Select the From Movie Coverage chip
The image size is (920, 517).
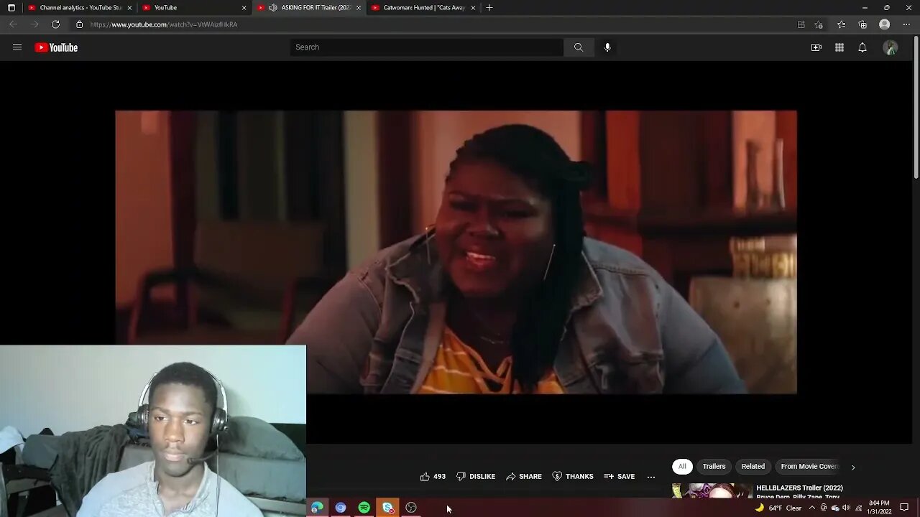click(809, 467)
